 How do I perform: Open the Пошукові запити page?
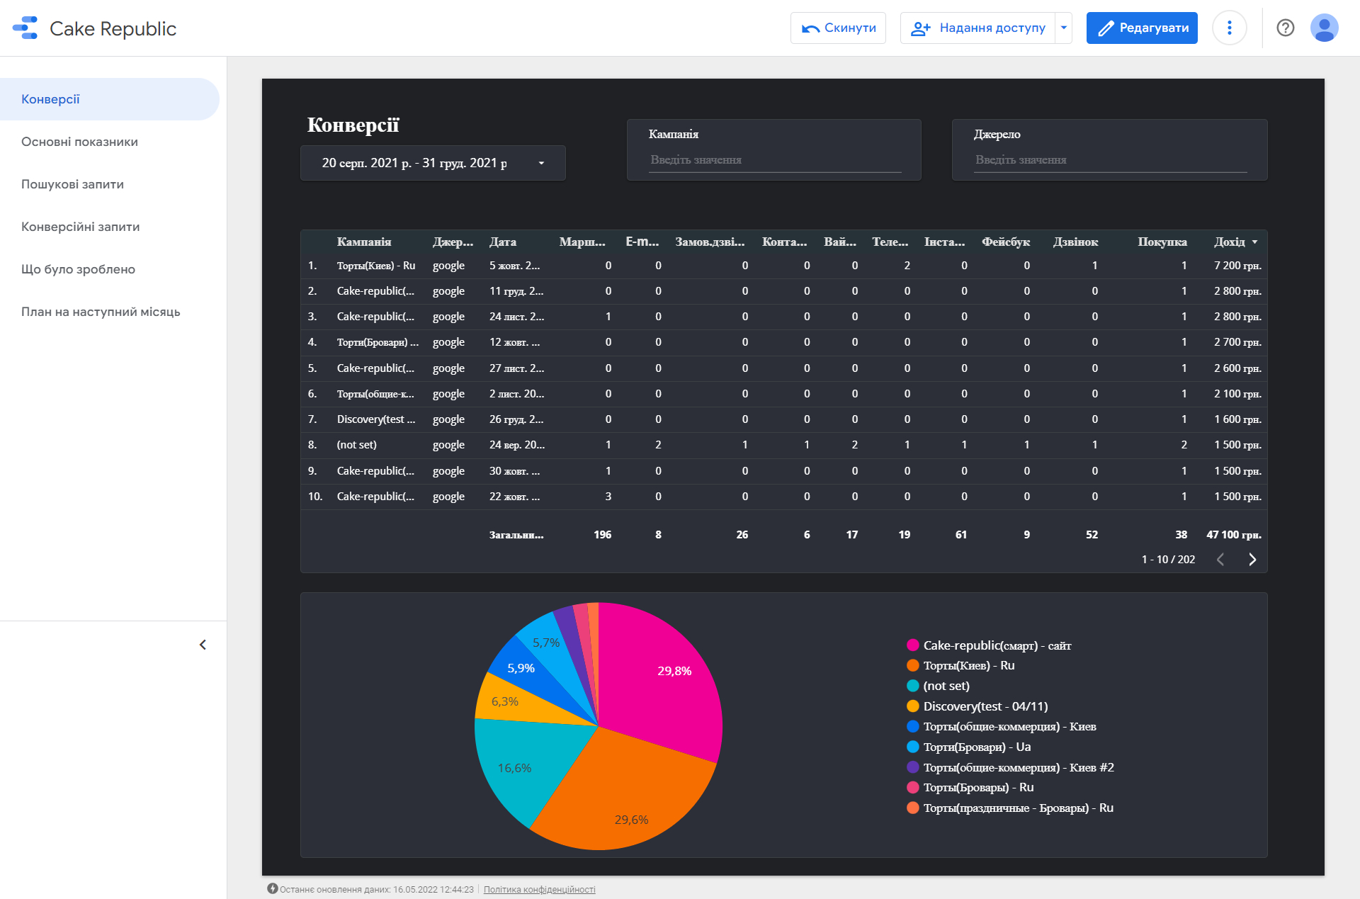[72, 184]
